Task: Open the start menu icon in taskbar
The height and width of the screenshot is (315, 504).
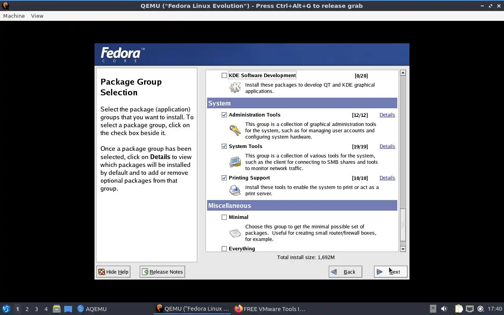Action: coord(6,309)
